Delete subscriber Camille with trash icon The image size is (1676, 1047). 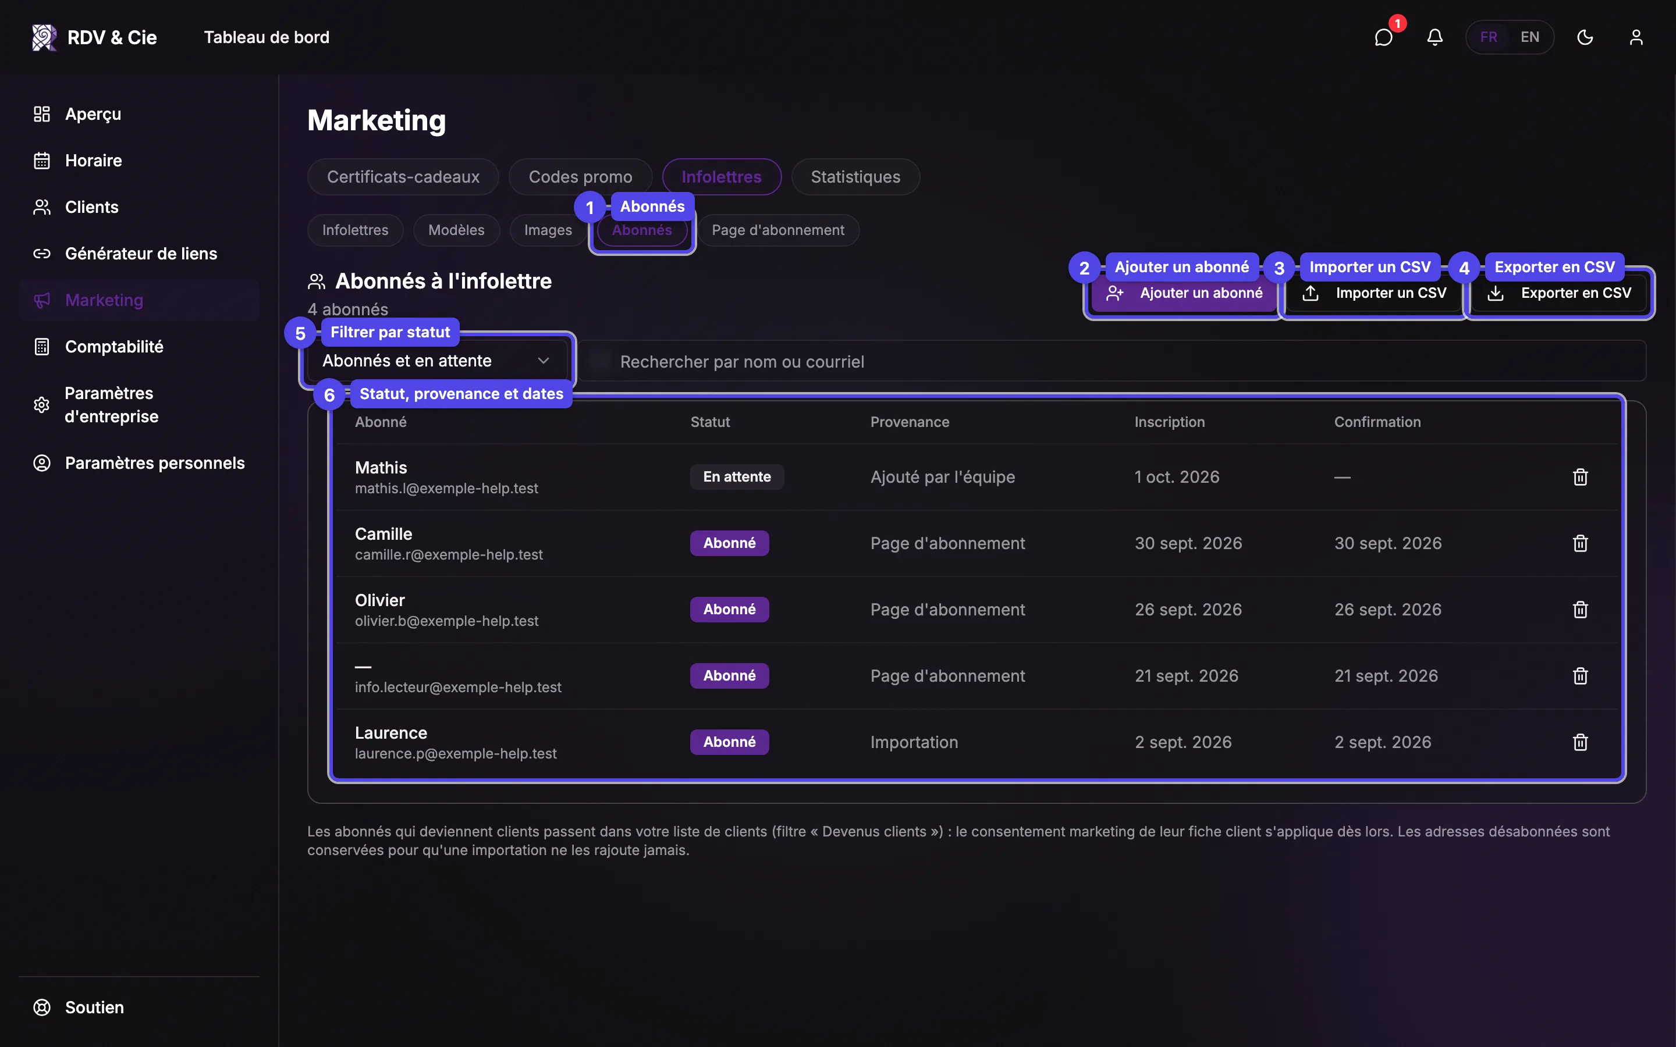coord(1580,544)
